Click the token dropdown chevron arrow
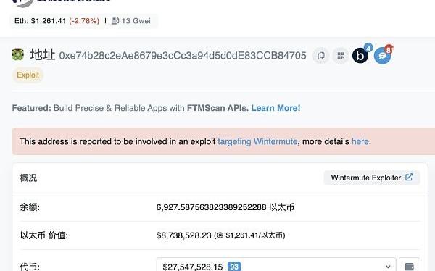 point(388,267)
